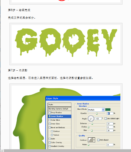Enable the Satin checkbox
This screenshot has width=131, height=152.
(x=50, y=139)
